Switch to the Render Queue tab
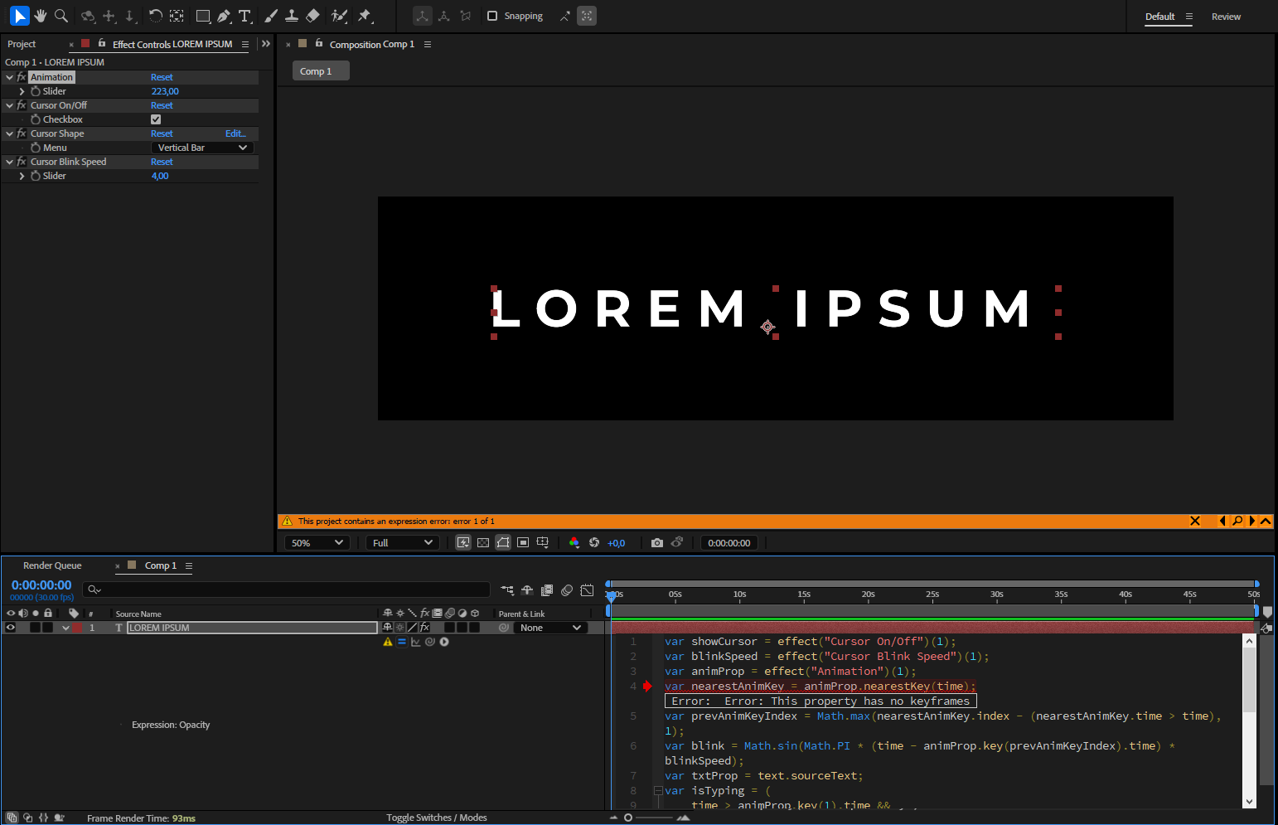This screenshot has width=1278, height=825. point(52,565)
